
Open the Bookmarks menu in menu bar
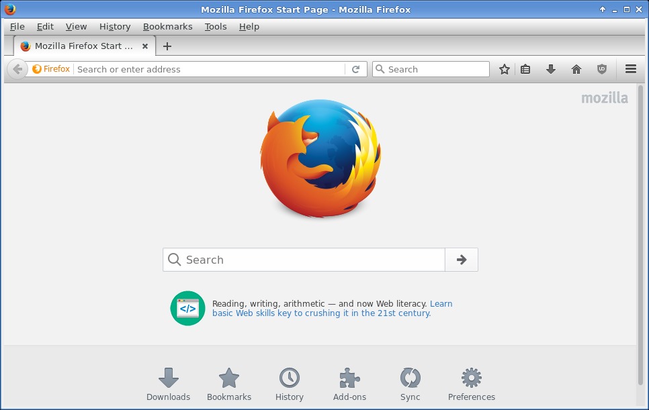(168, 26)
